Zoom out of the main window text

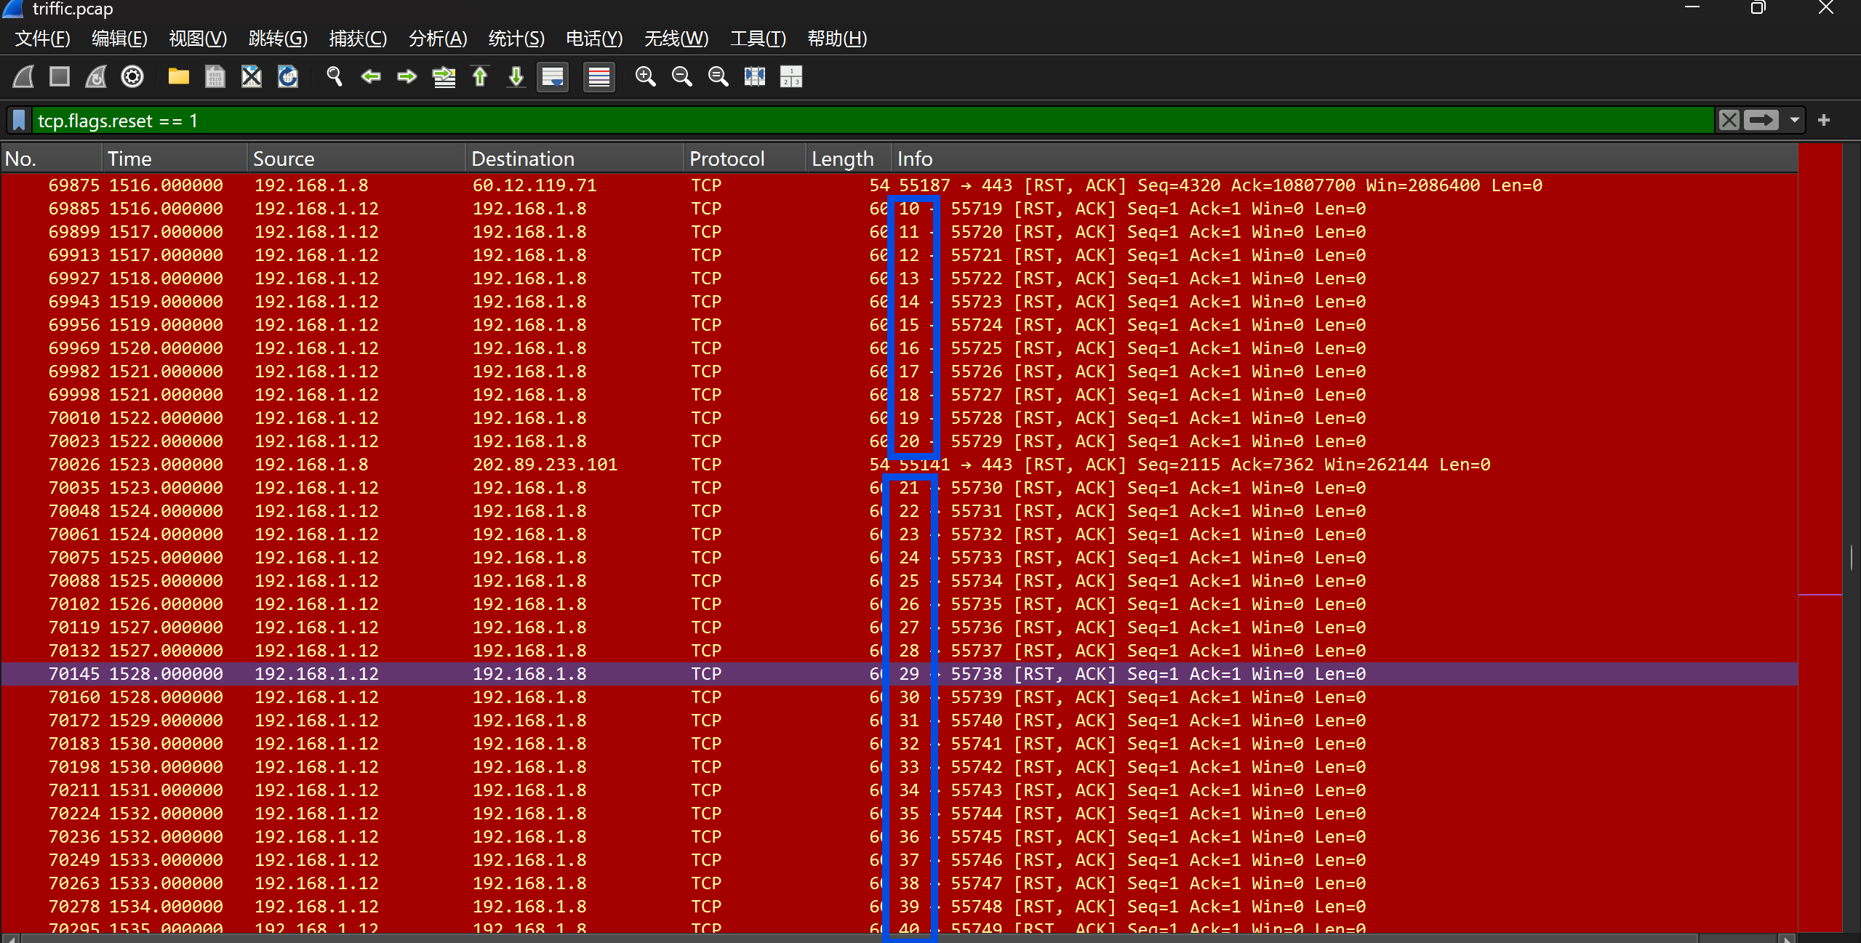coord(682,76)
